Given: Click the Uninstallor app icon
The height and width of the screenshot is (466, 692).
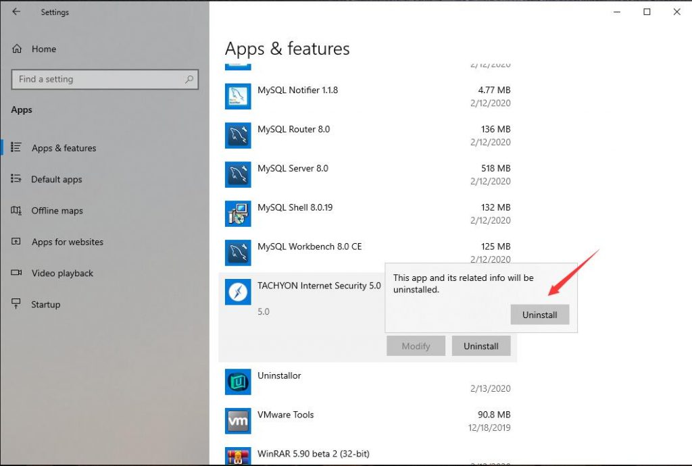Looking at the screenshot, I should (x=238, y=382).
